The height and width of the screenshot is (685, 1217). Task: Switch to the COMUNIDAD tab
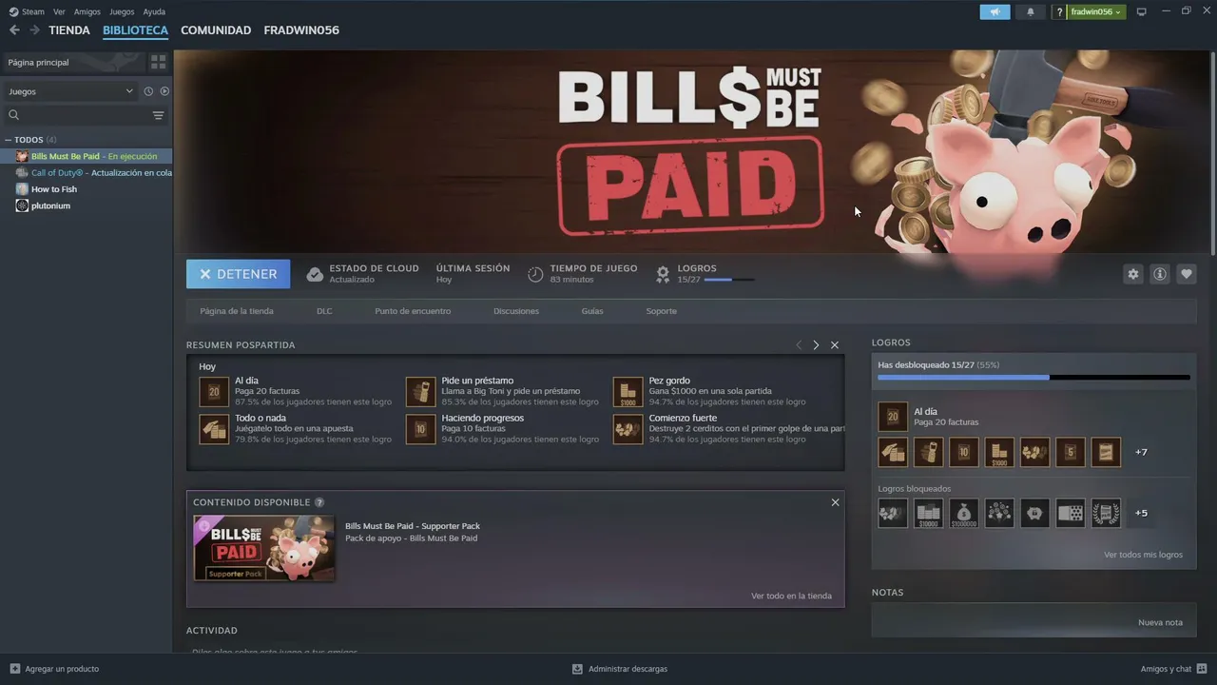[216, 30]
